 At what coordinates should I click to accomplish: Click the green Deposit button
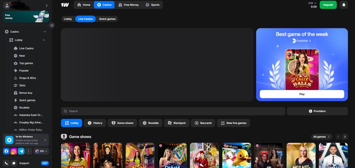(328, 5)
